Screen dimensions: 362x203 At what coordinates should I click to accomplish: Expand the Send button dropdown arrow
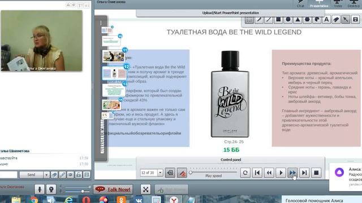46,175
